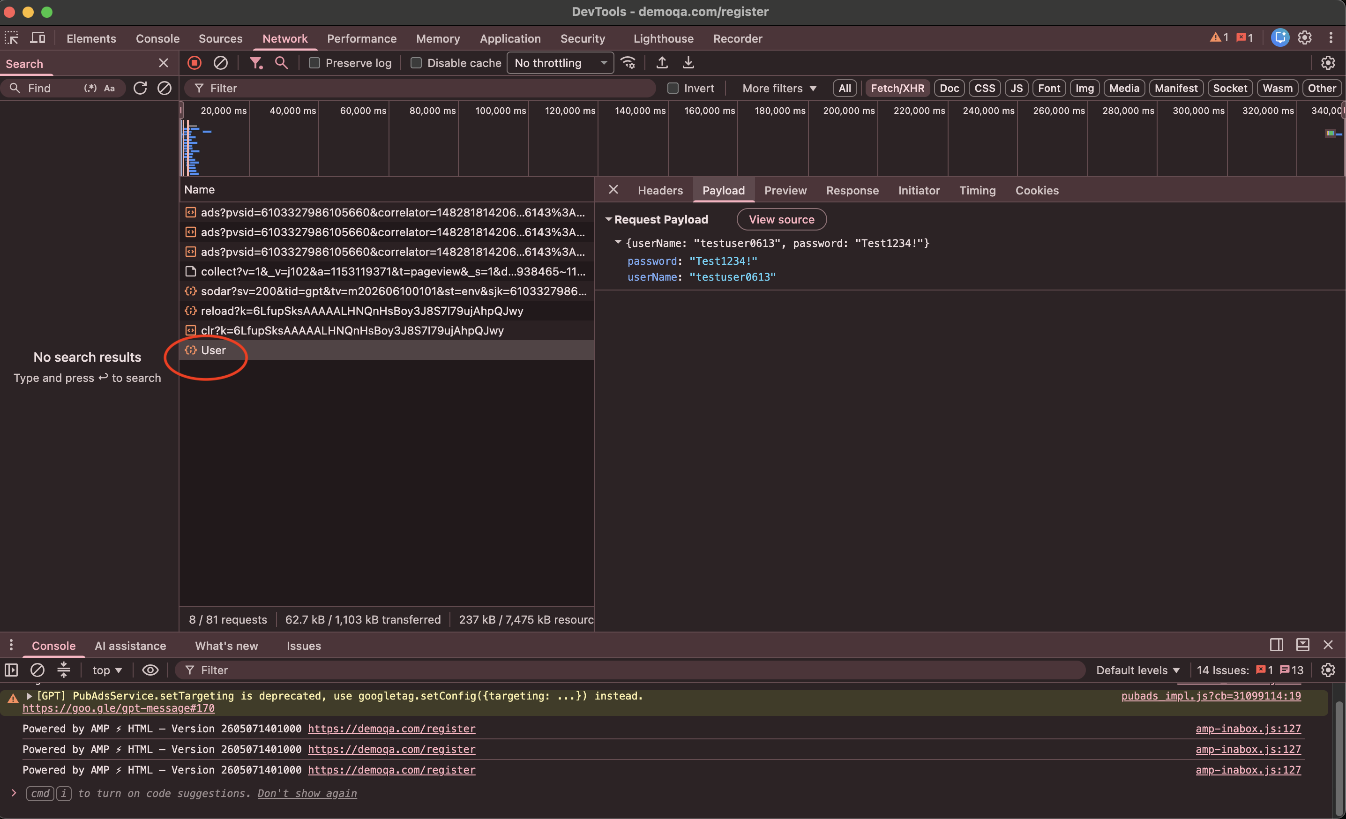Select the reload?k= request row
Image resolution: width=1346 pixels, height=819 pixels.
pyautogui.click(x=386, y=311)
